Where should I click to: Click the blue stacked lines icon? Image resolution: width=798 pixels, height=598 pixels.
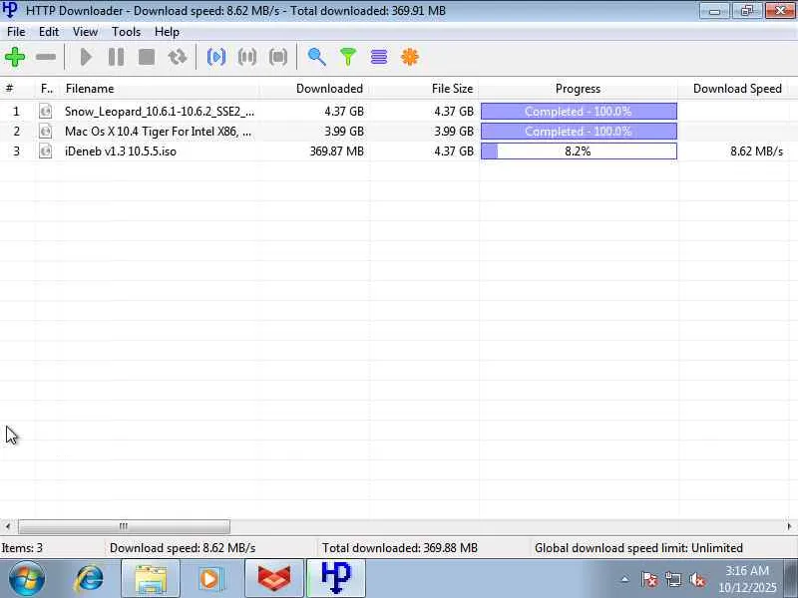pyautogui.click(x=379, y=57)
